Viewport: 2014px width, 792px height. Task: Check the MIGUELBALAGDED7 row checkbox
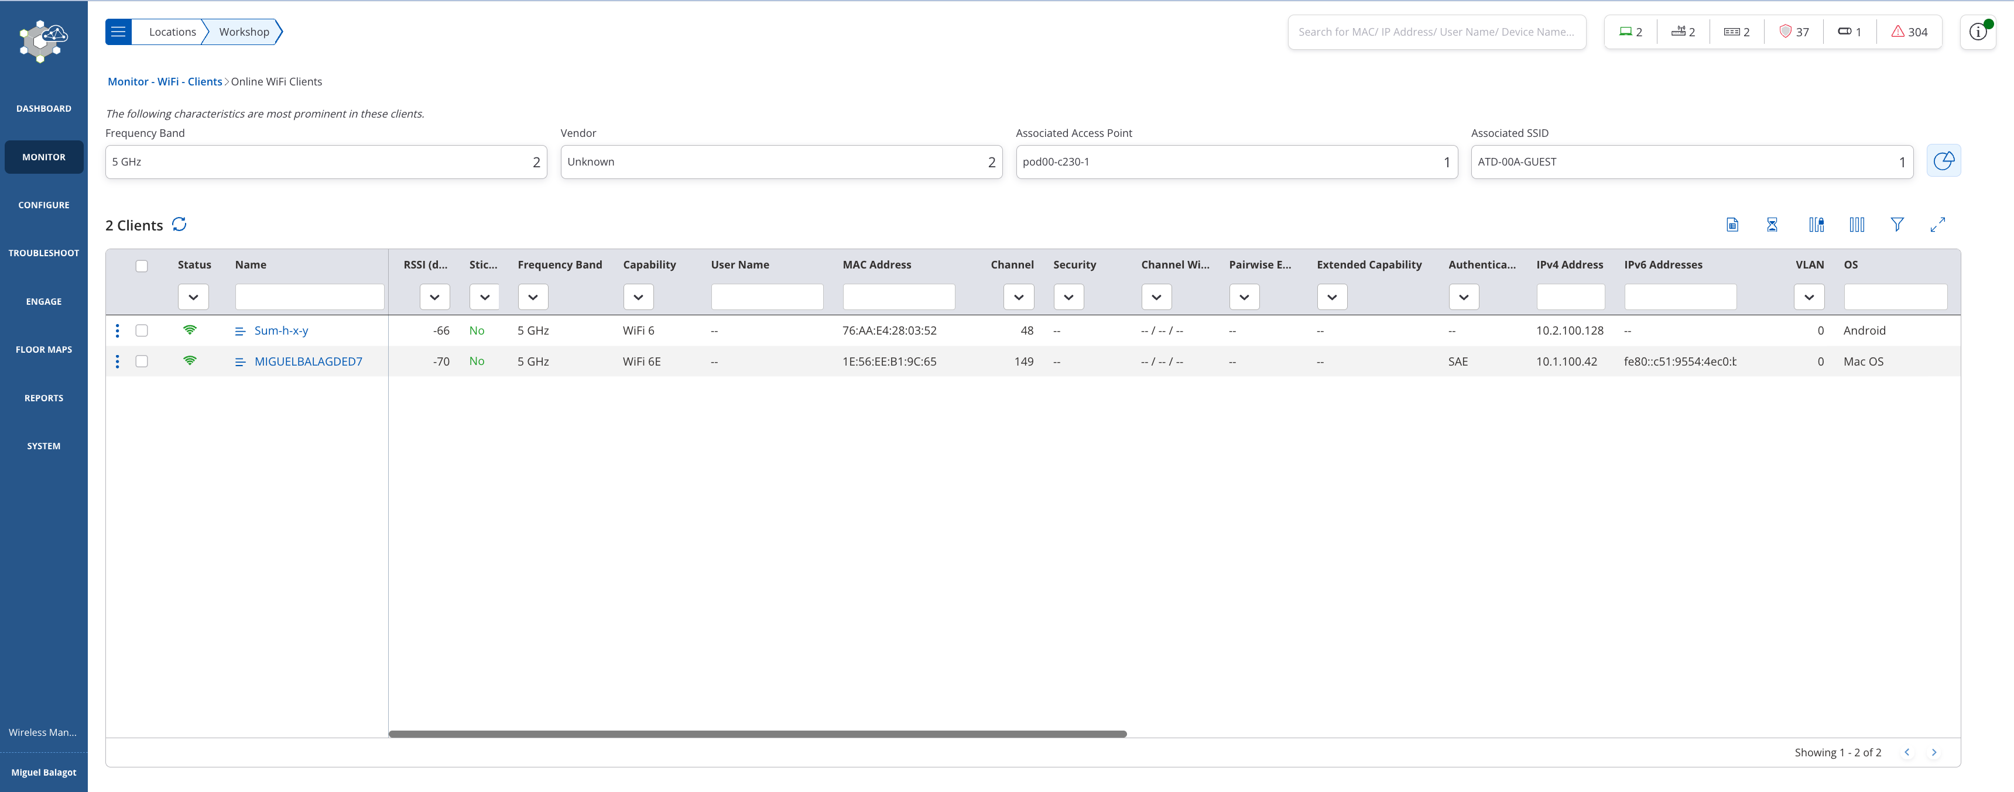tap(142, 361)
